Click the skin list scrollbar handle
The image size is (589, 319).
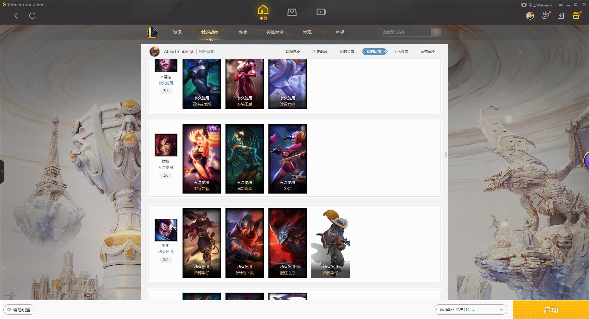pyautogui.click(x=446, y=155)
